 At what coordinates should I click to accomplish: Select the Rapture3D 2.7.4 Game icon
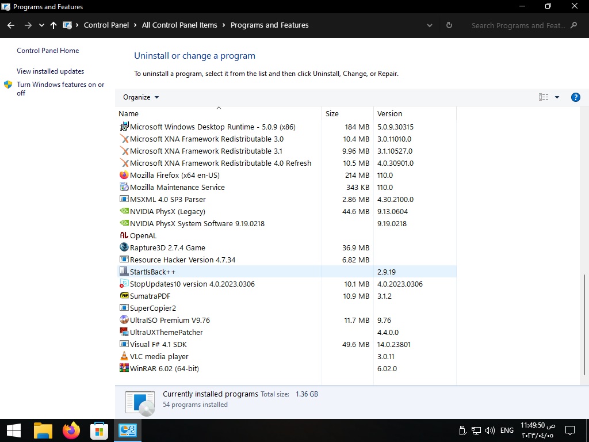point(124,247)
